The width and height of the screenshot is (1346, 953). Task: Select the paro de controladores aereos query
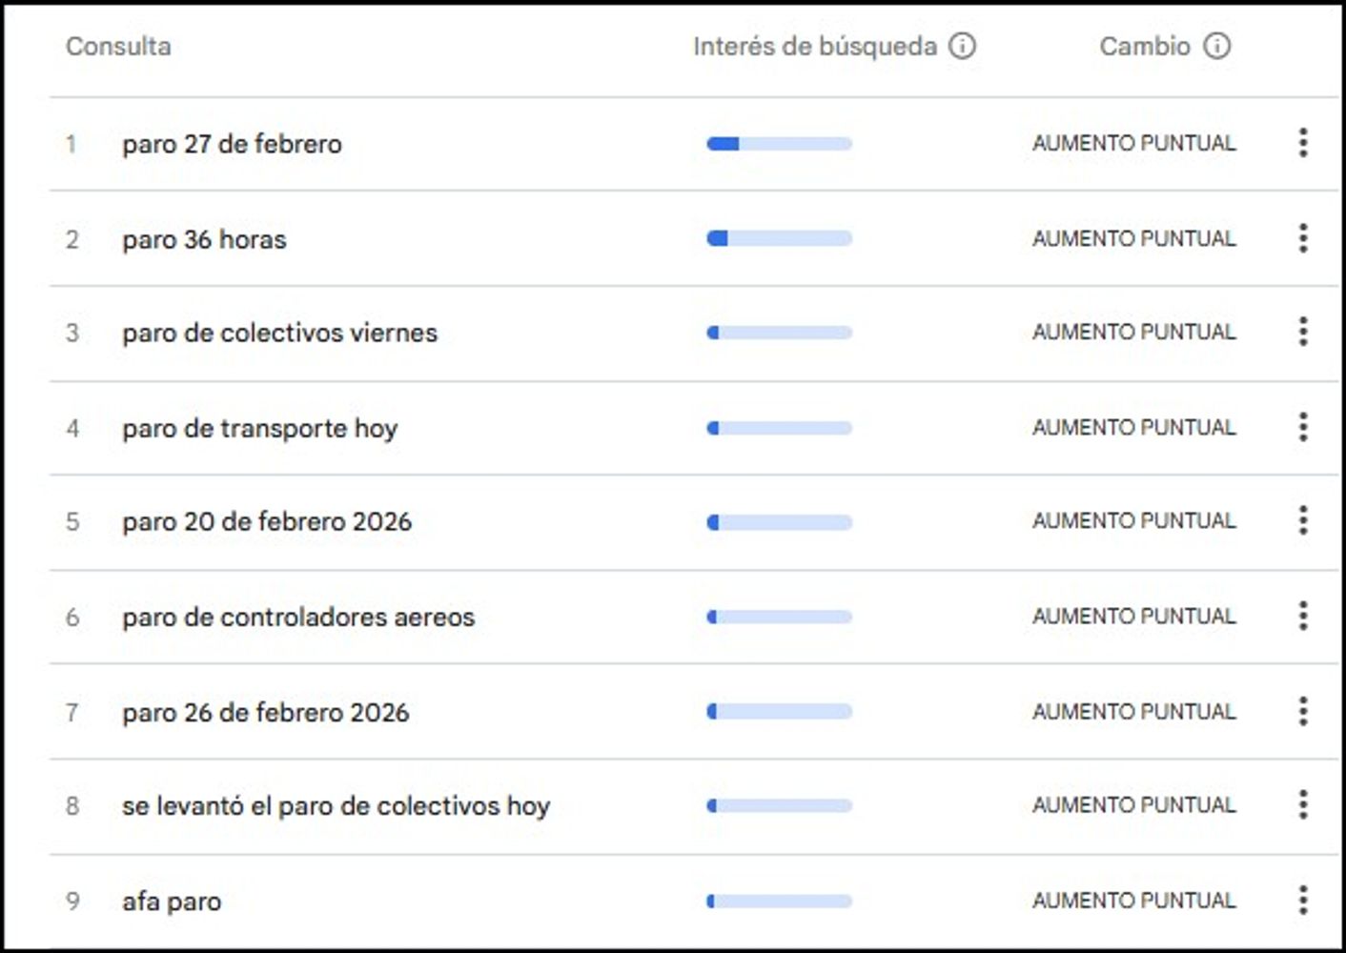[298, 617]
